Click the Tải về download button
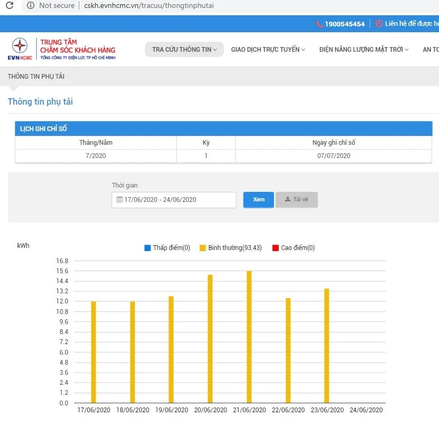Viewport: 439px width, 426px height. click(x=297, y=200)
